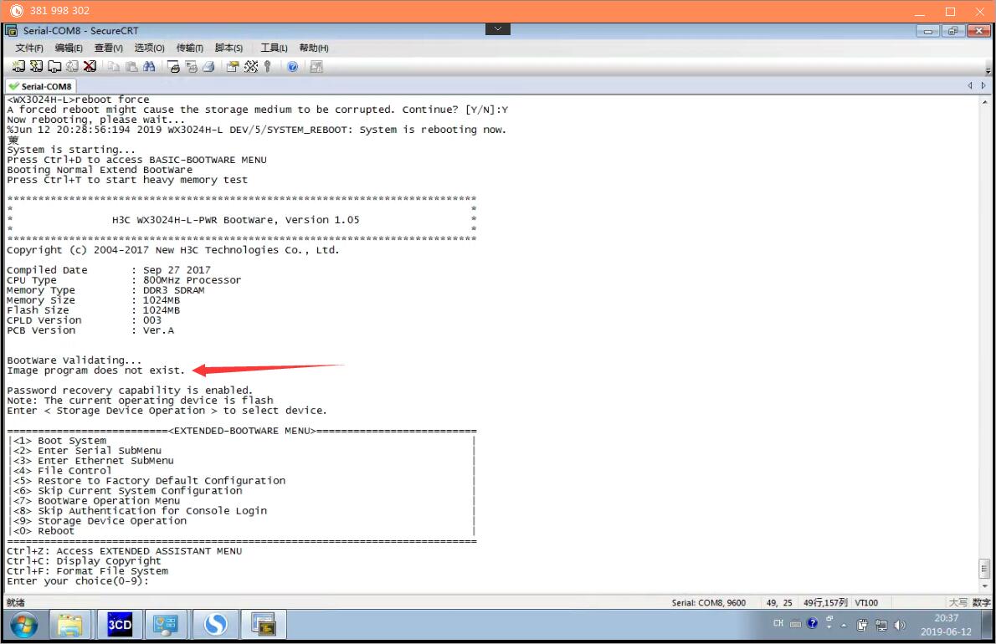Click status bar text '49行,157列'
Screen dimensions: 996x644
point(825,603)
